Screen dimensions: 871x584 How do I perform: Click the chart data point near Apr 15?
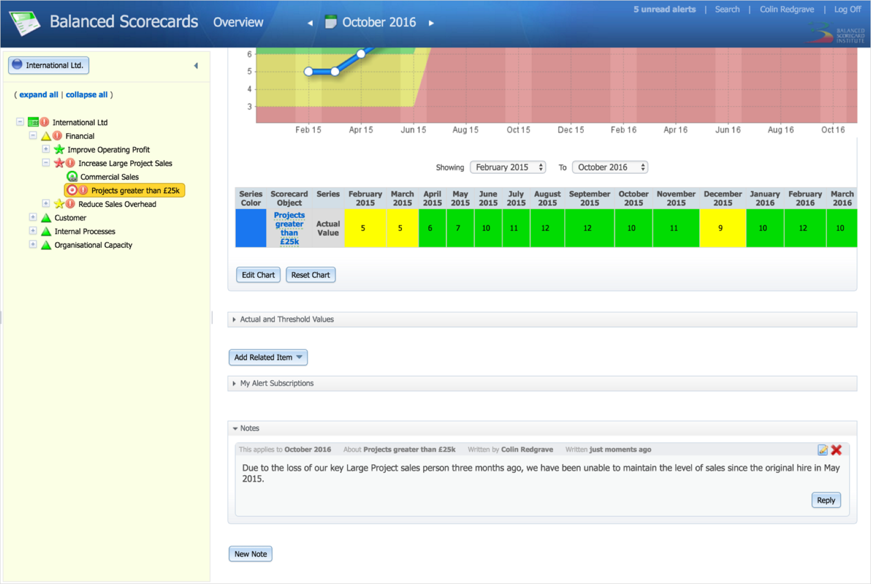click(361, 53)
